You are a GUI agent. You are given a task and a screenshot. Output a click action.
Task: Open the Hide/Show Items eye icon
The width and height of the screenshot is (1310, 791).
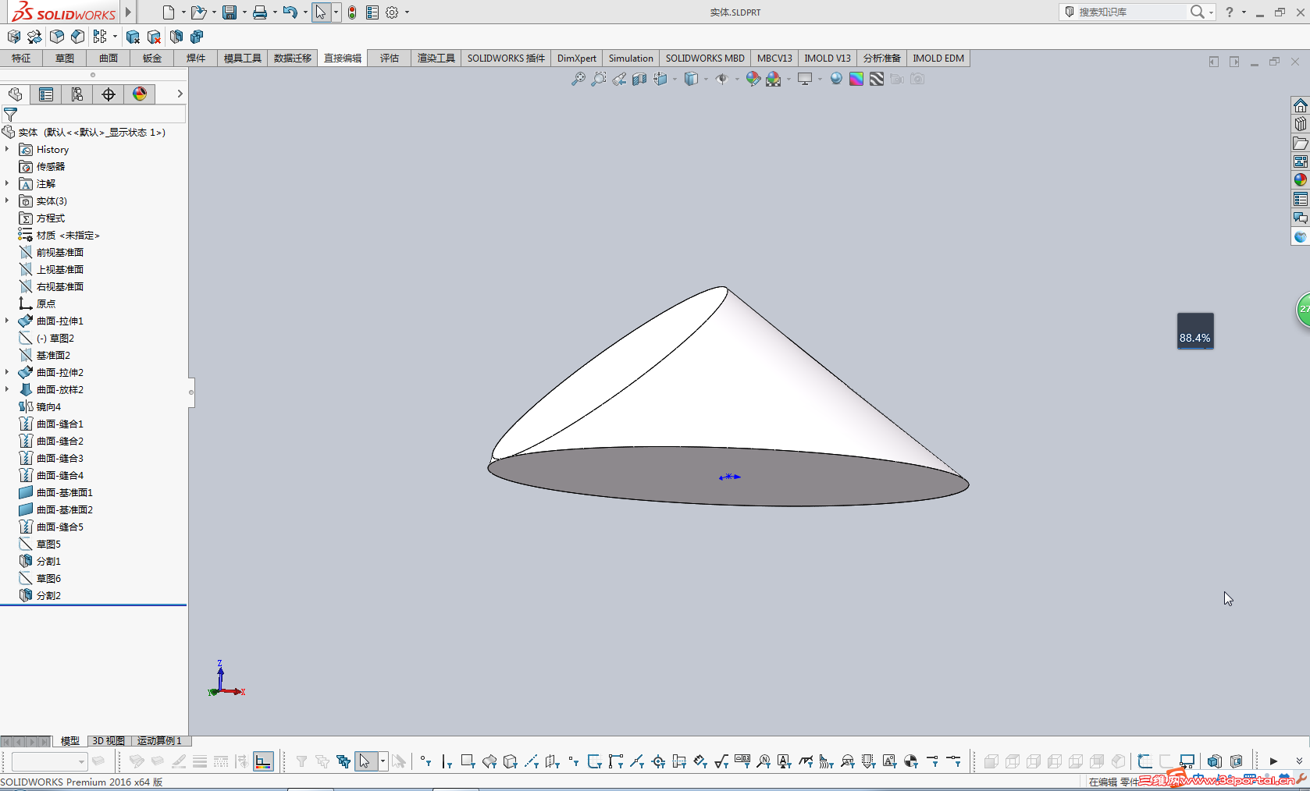point(721,79)
